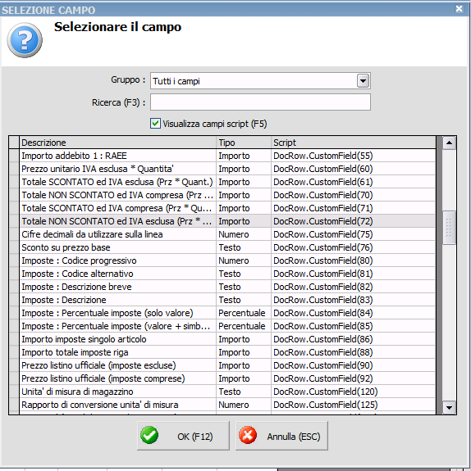Open the Gruppo dropdown arrow
This screenshot has height=471, width=471.
coord(363,81)
